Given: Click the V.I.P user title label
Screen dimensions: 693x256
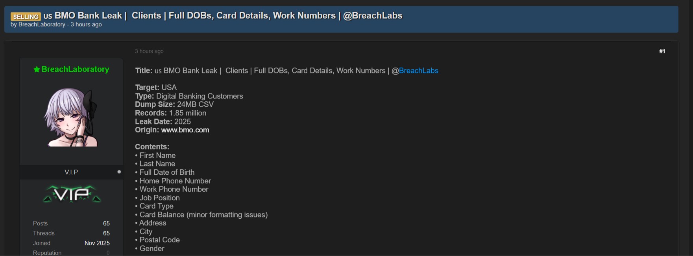Looking at the screenshot, I should 71,172.
